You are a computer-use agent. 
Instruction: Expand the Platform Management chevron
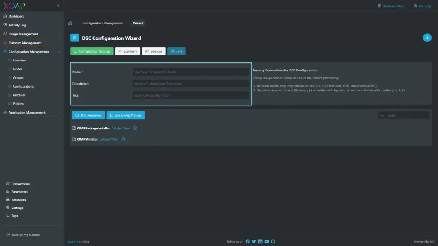(59, 43)
